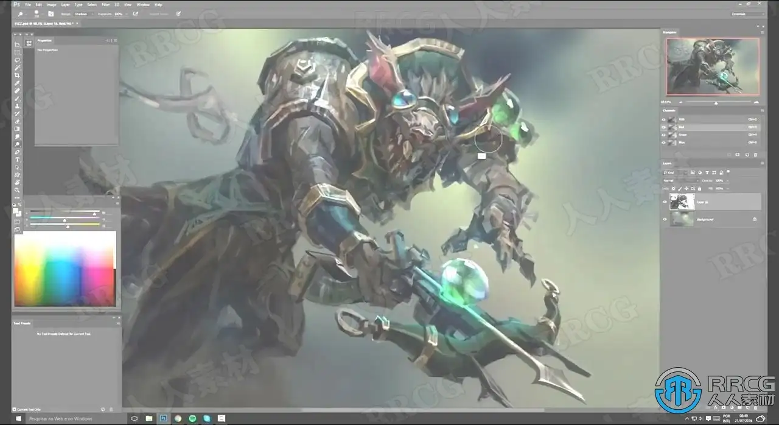Hide the Background layer
The height and width of the screenshot is (425, 779).
point(664,219)
